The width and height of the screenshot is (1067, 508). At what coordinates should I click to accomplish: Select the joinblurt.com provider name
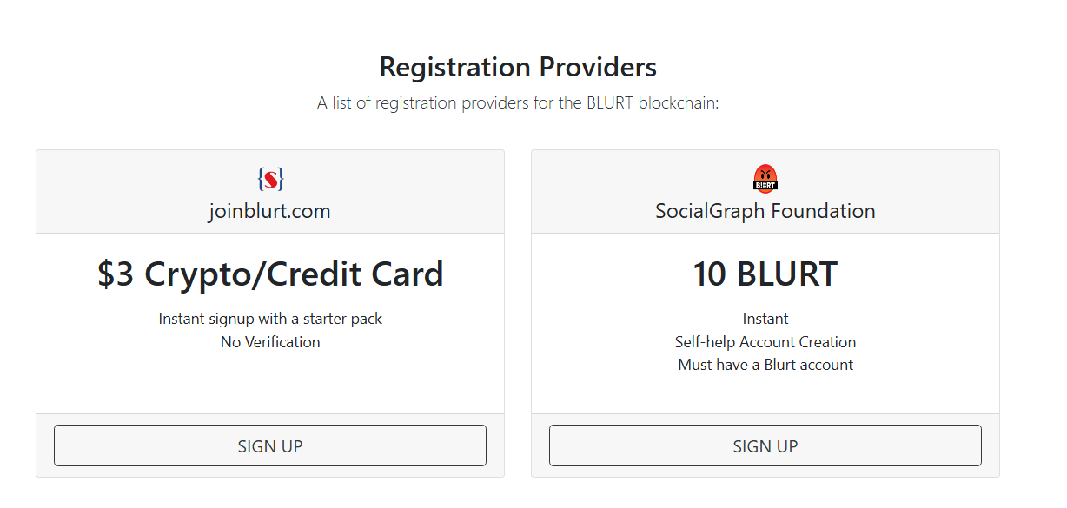[269, 211]
